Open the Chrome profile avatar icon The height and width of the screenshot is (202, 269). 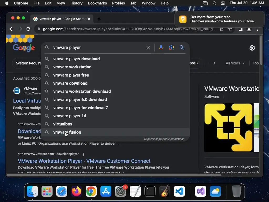pyautogui.click(x=249, y=29)
